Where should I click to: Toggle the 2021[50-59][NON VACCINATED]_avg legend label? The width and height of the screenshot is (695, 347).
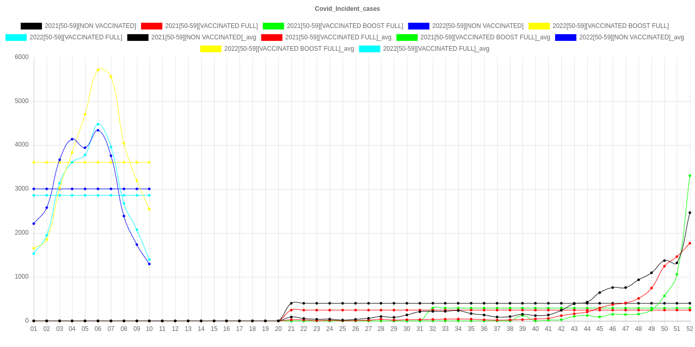click(203, 37)
